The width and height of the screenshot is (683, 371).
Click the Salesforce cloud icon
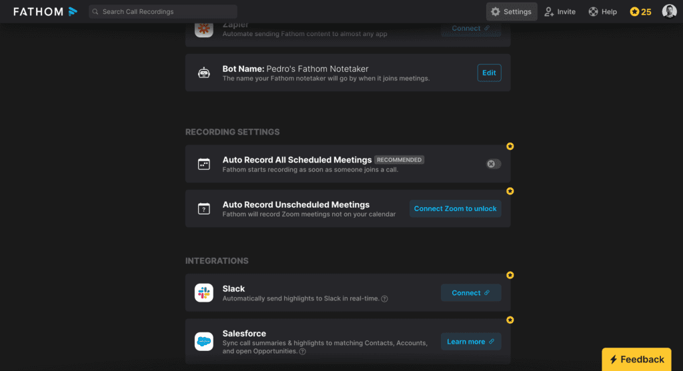pyautogui.click(x=204, y=342)
